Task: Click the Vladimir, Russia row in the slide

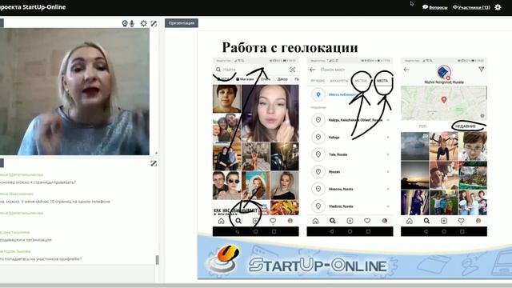Action: (350, 206)
